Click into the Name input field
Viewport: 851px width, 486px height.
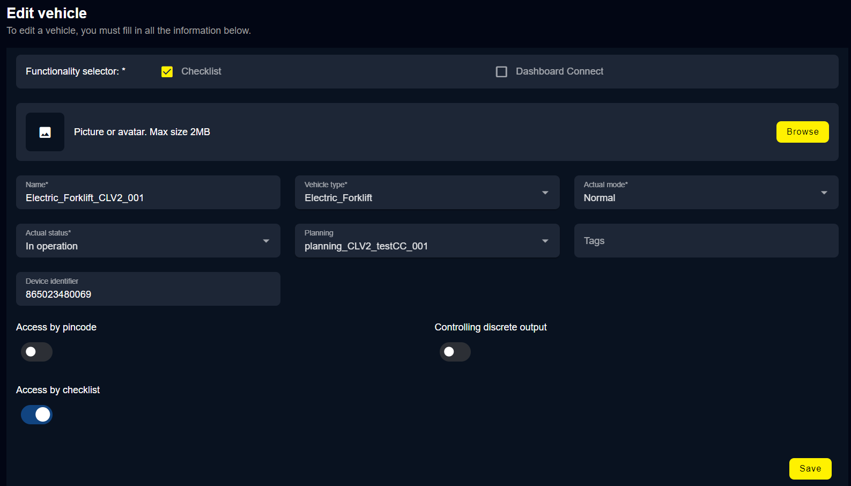pos(148,198)
